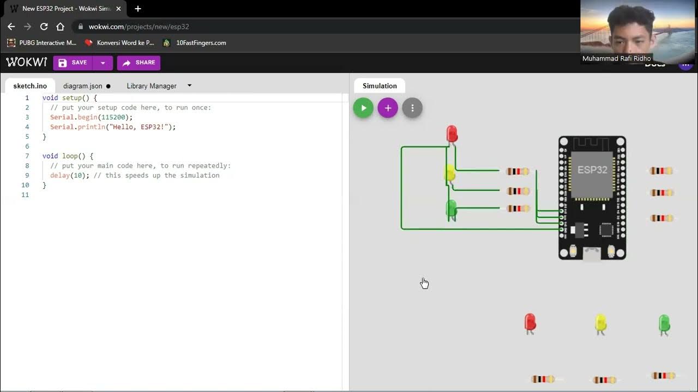
Task: Select the ESP32 board
Action: [592, 198]
